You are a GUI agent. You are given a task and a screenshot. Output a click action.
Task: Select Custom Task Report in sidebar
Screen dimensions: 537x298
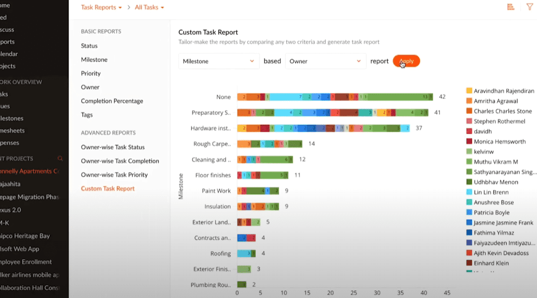click(108, 188)
